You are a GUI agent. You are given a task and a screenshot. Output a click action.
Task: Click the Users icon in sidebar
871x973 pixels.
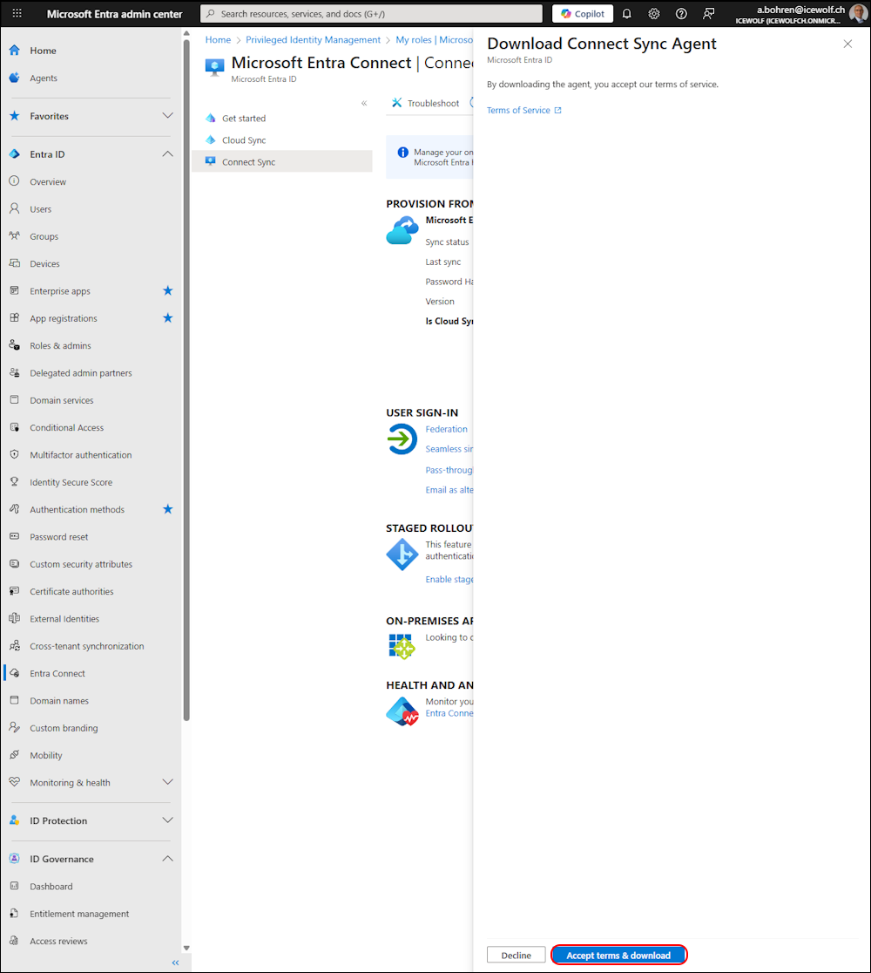[x=15, y=209]
